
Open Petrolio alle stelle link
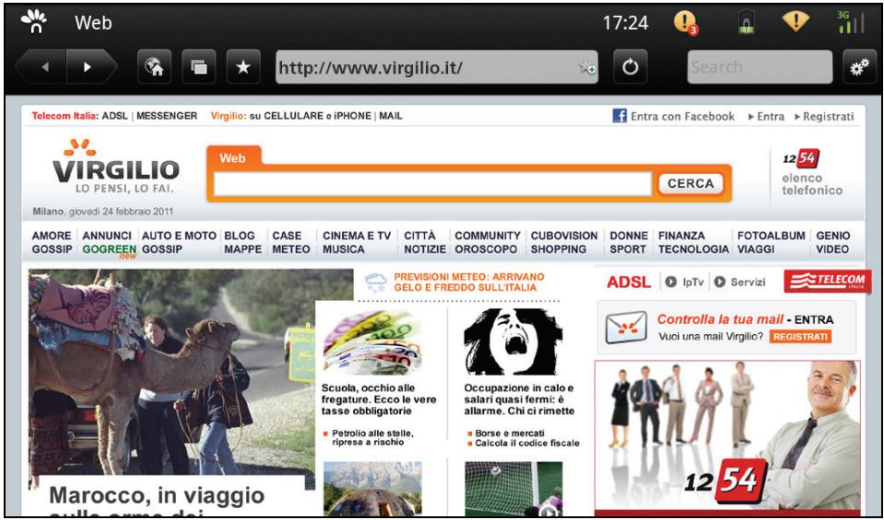pos(372,438)
